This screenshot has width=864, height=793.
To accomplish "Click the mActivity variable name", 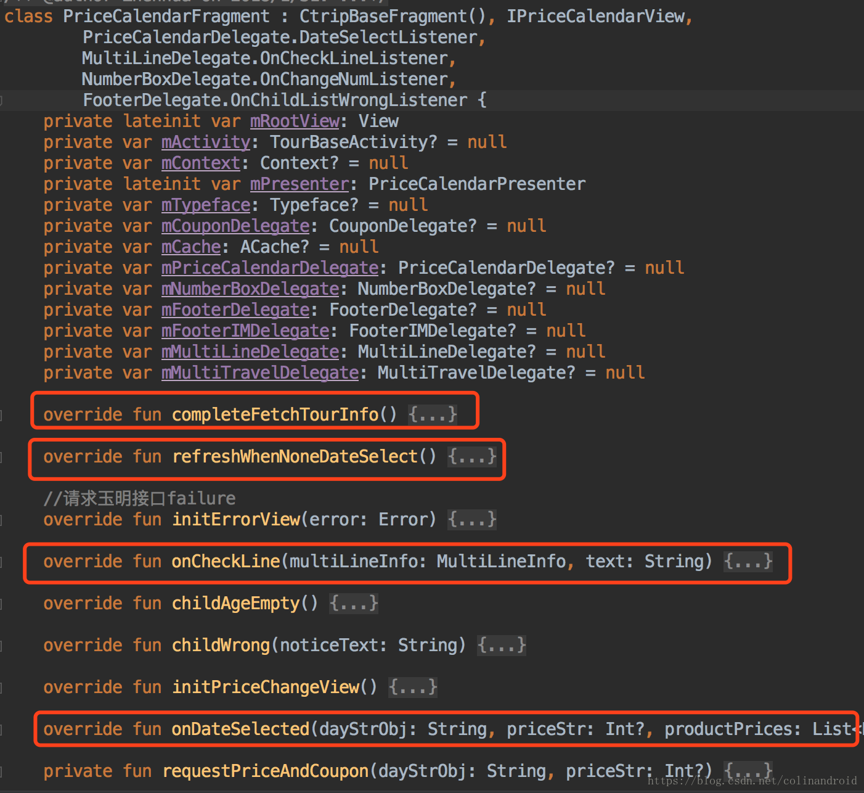I will pos(206,142).
